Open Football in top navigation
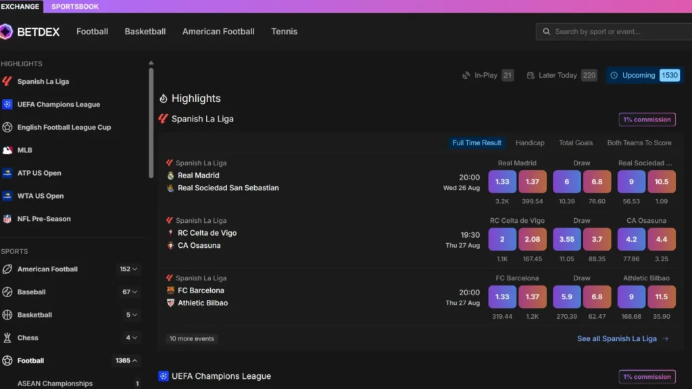 [x=92, y=31]
